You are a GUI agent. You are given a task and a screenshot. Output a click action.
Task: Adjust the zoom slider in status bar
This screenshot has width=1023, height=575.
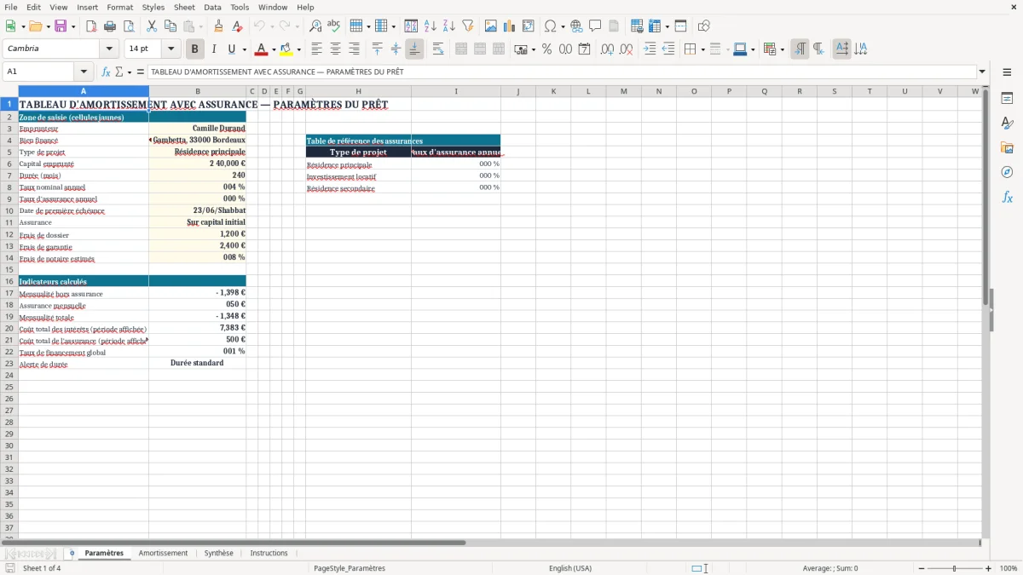coord(954,568)
